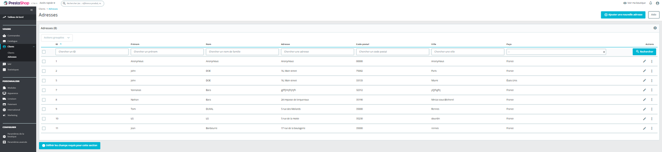Open Paramètres avancés in sidebar
Viewport: 662px width, 152px height.
point(18,142)
